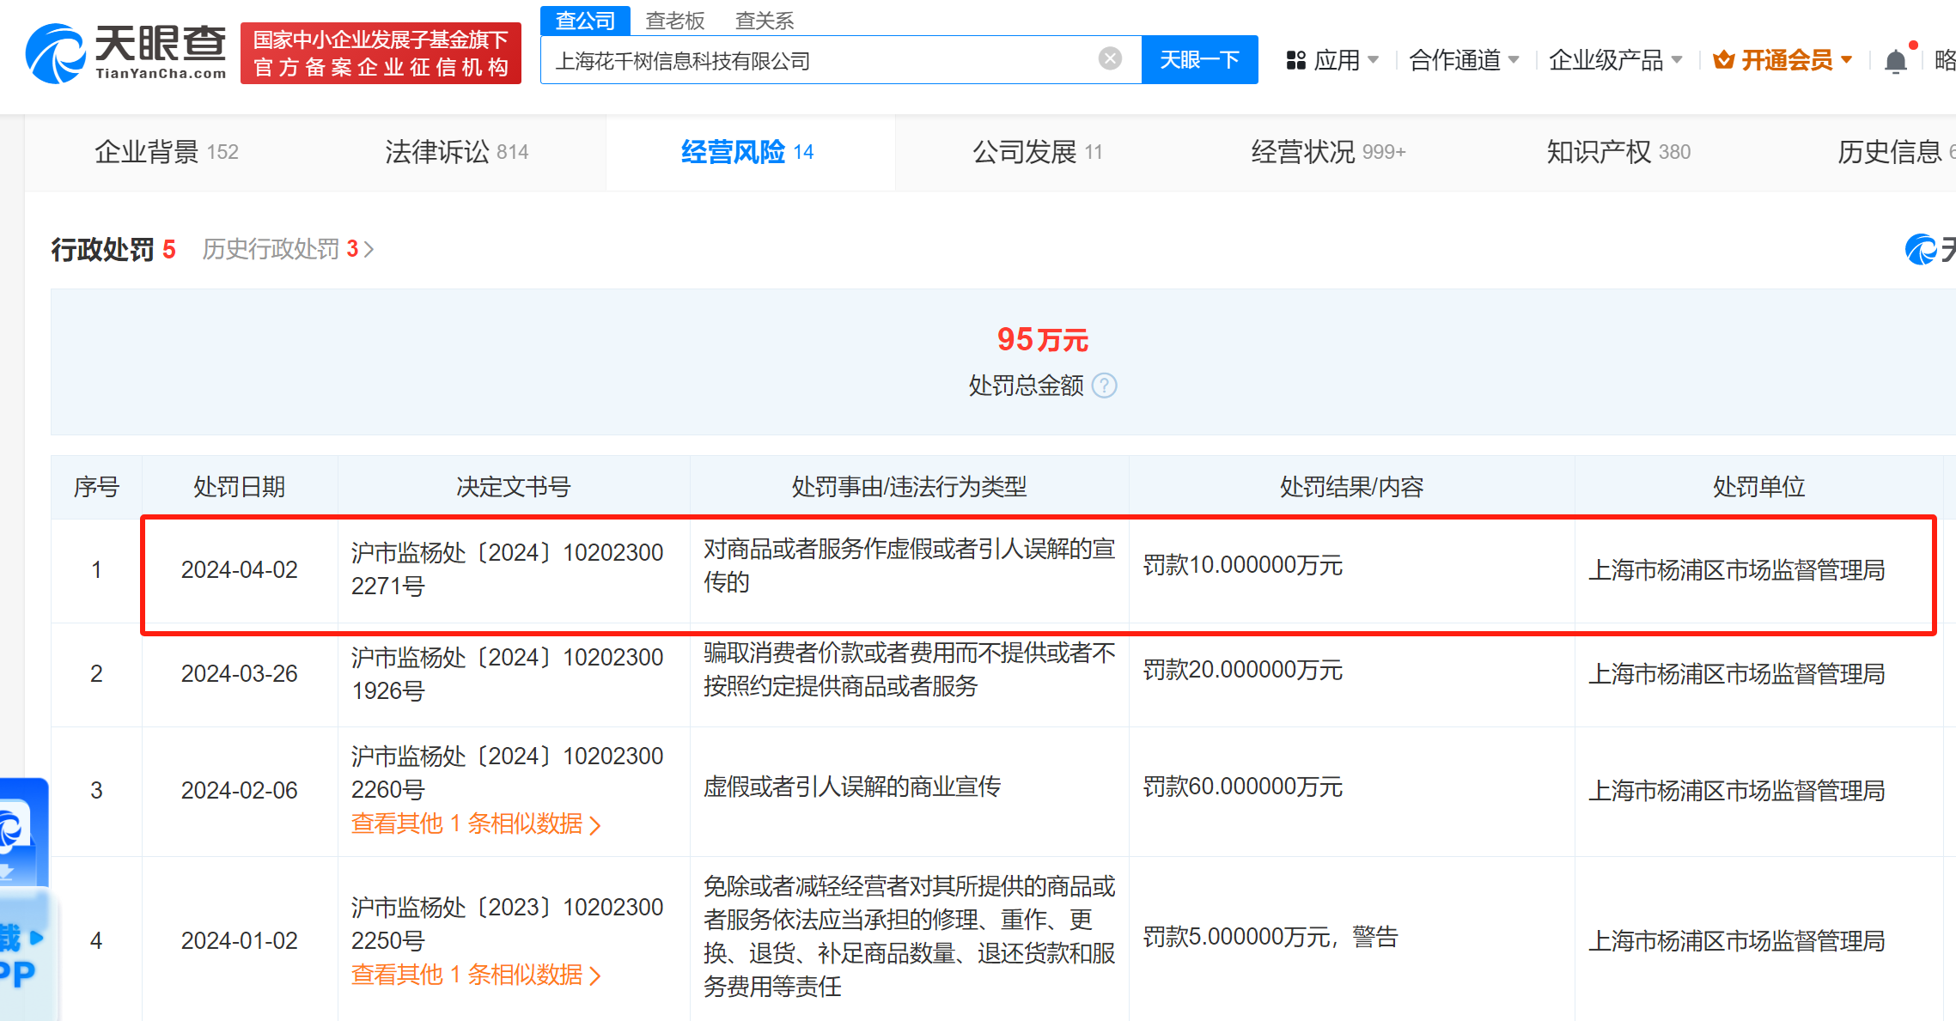1956x1021 pixels.
Task: Open the 知识产权 section tab
Action: (x=1618, y=152)
